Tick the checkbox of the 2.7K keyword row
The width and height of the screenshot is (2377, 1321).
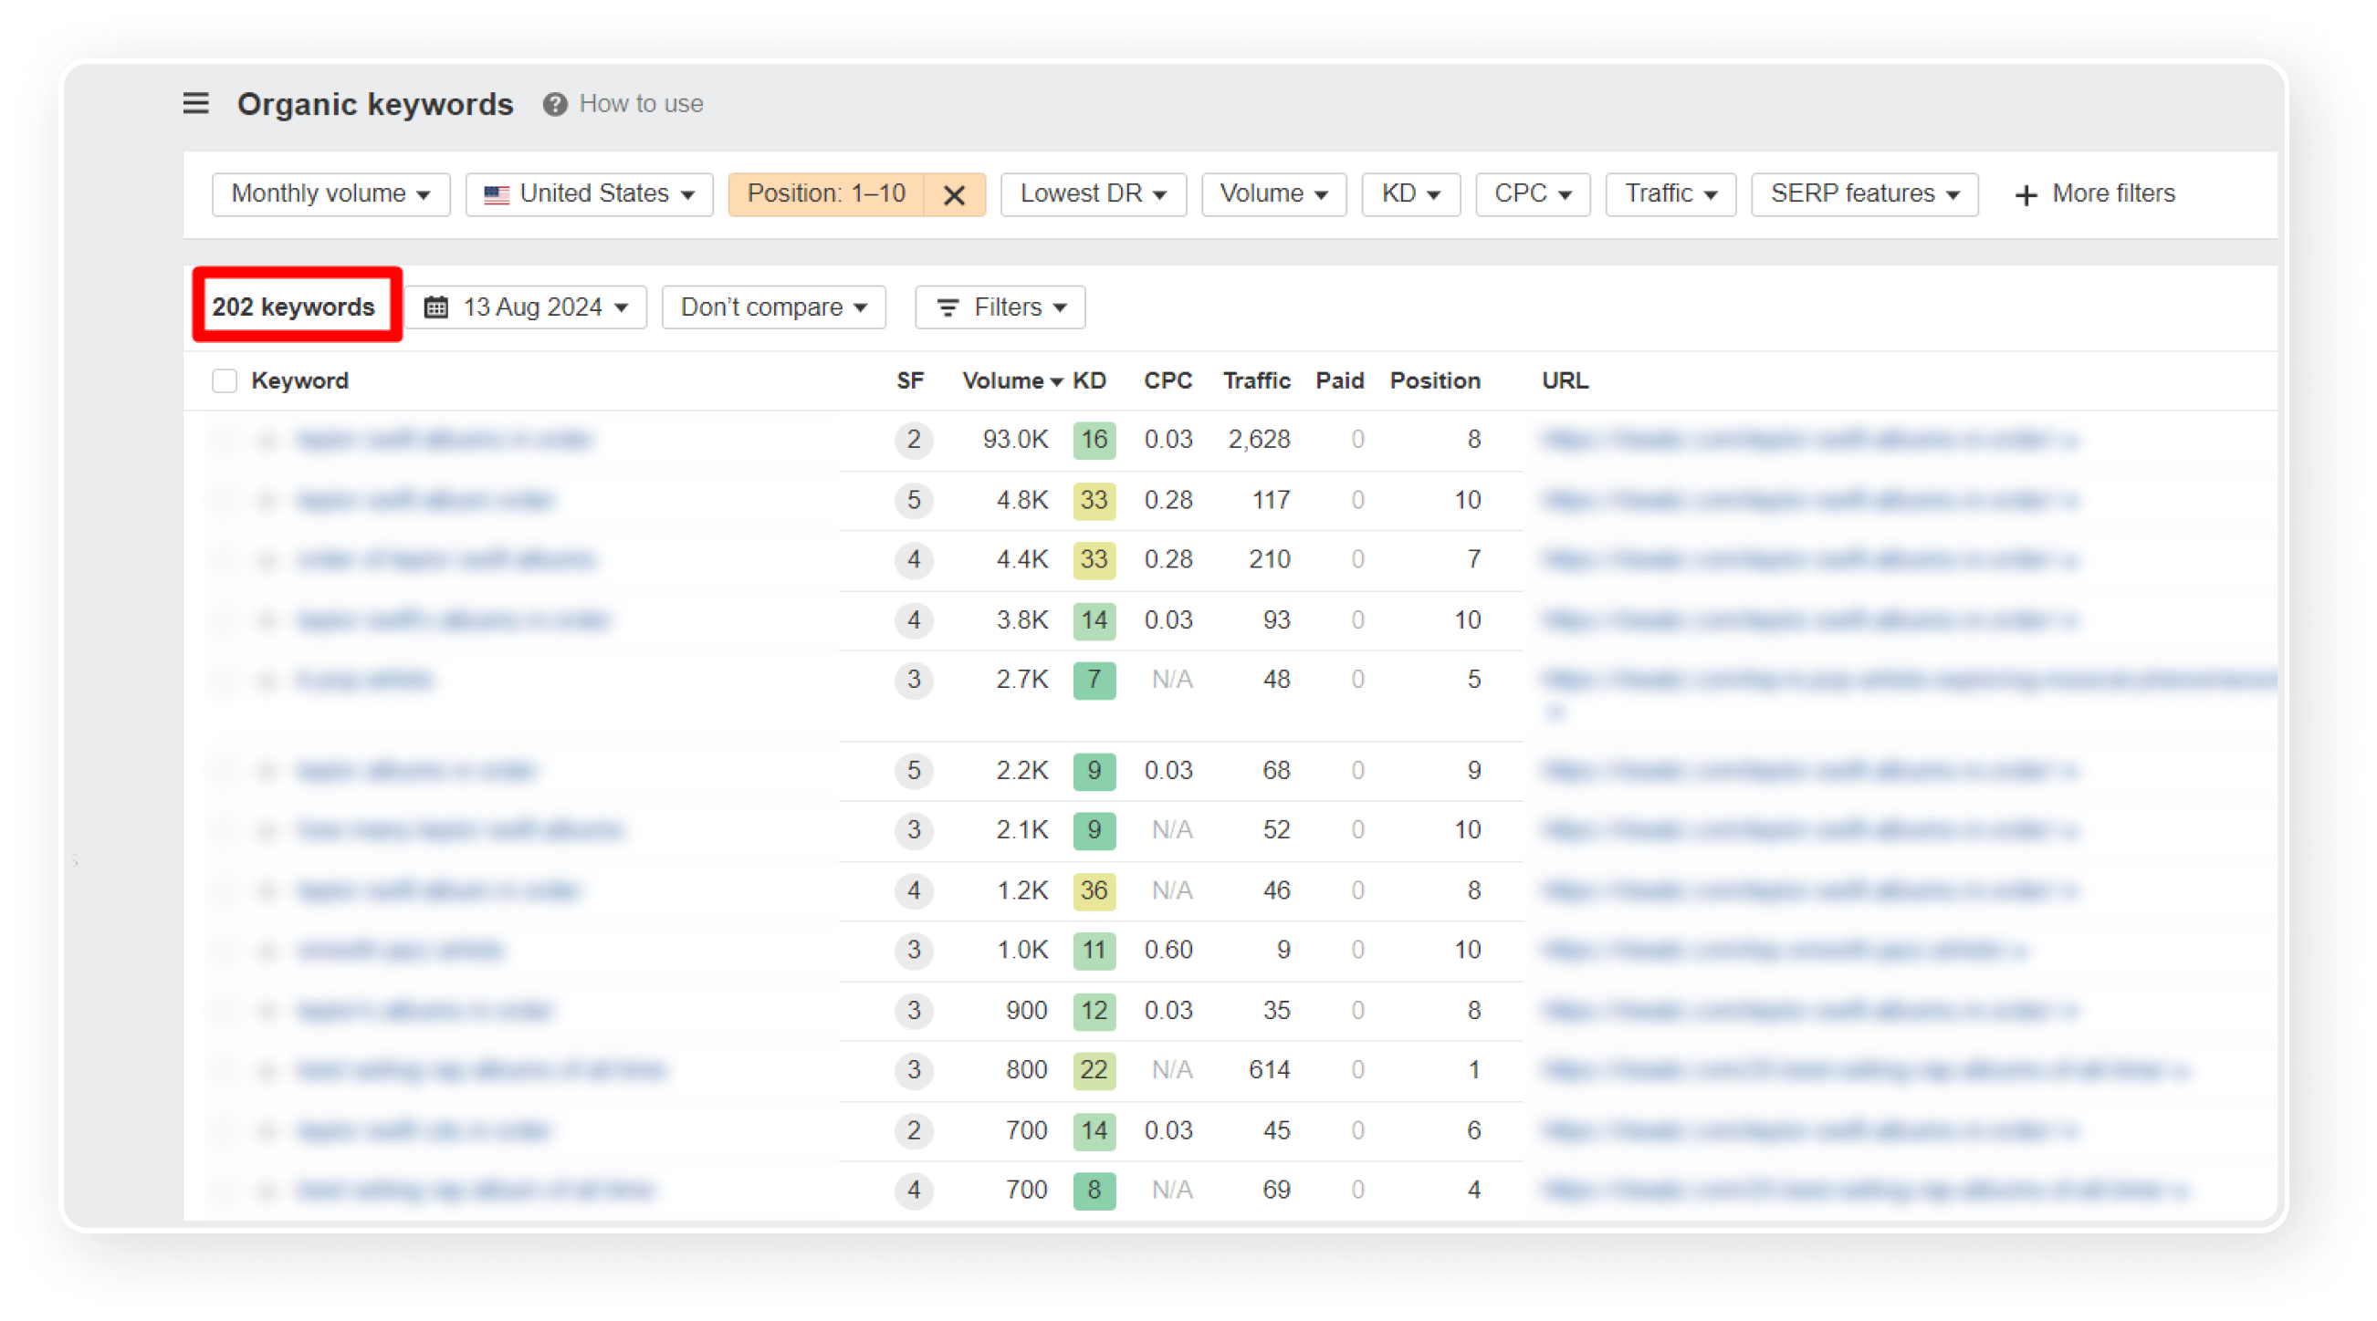tap(225, 680)
